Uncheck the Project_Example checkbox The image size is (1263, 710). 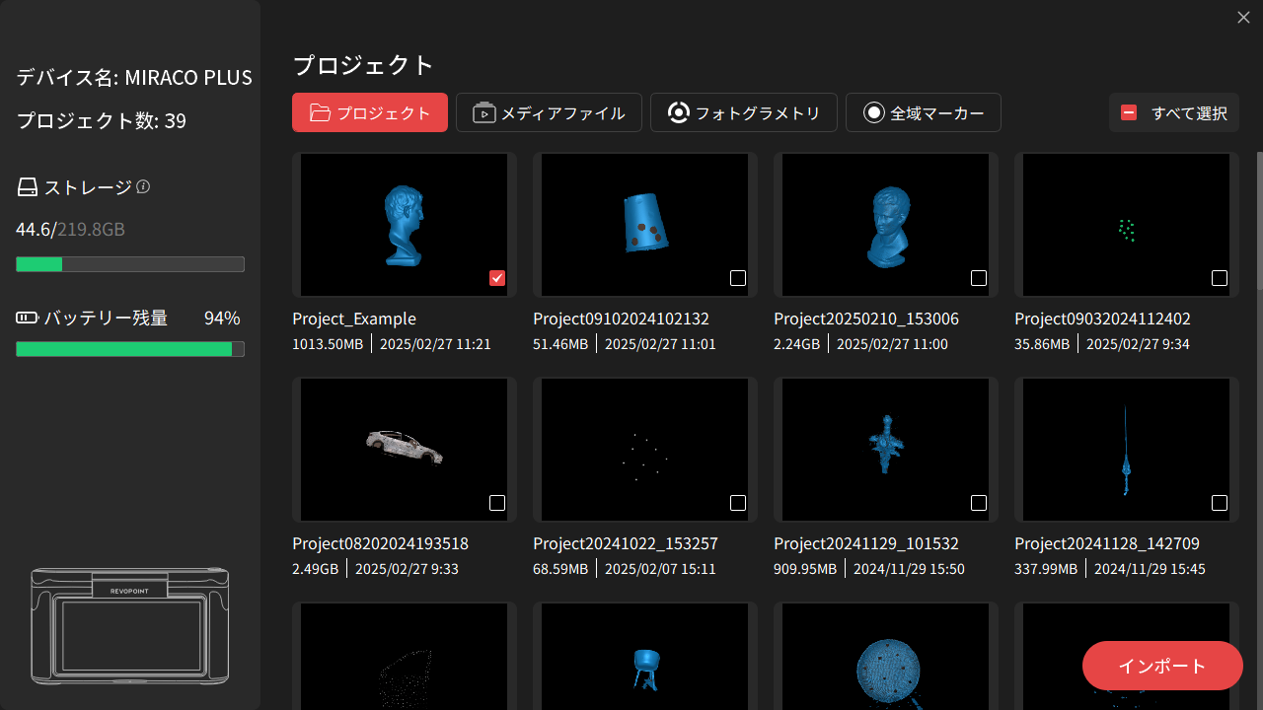tap(497, 278)
